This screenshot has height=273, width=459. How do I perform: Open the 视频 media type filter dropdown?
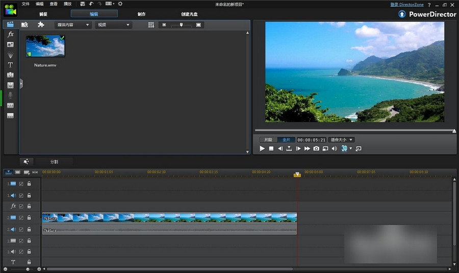tap(114, 25)
